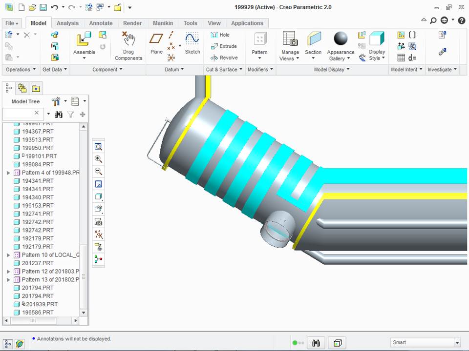Open the Model Display group dropdown

[x=332, y=70]
